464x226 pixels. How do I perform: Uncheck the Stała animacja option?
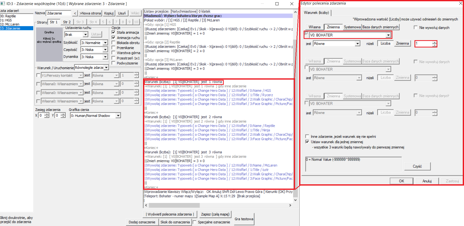114,32
